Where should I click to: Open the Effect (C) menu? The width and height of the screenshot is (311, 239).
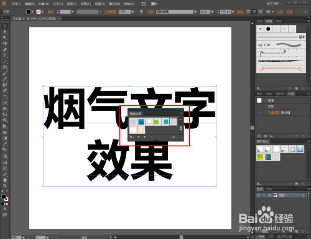[86, 4]
